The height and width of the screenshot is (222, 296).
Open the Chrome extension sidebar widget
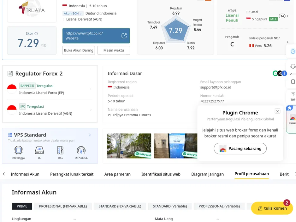(292, 119)
